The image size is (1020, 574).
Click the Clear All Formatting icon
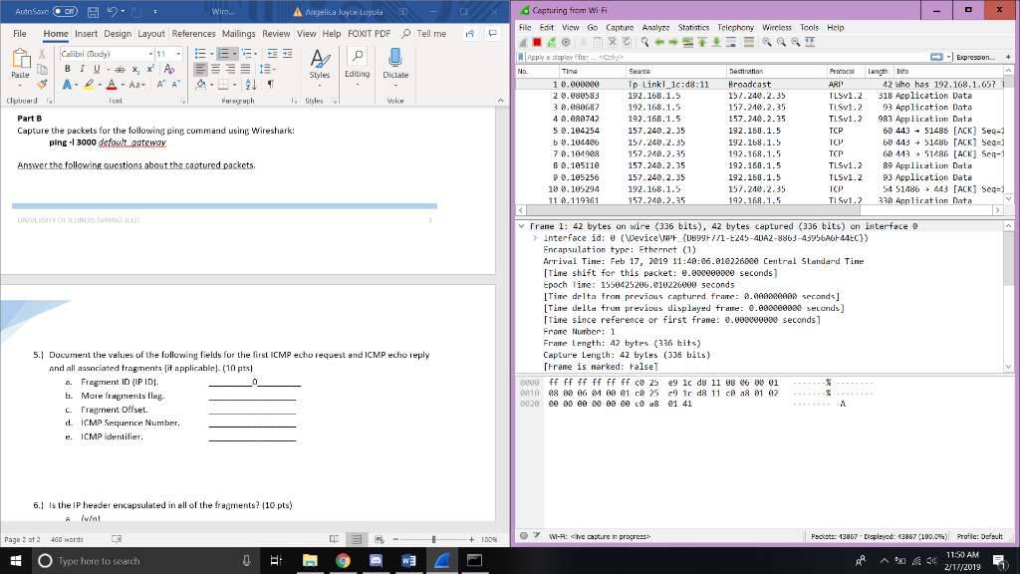click(x=169, y=69)
